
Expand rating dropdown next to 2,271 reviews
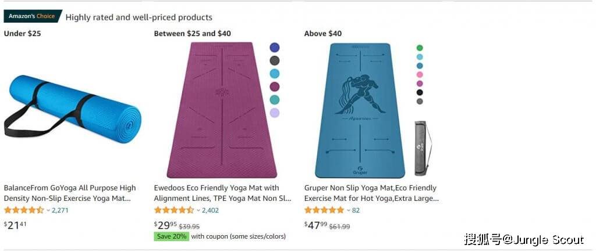coord(48,210)
